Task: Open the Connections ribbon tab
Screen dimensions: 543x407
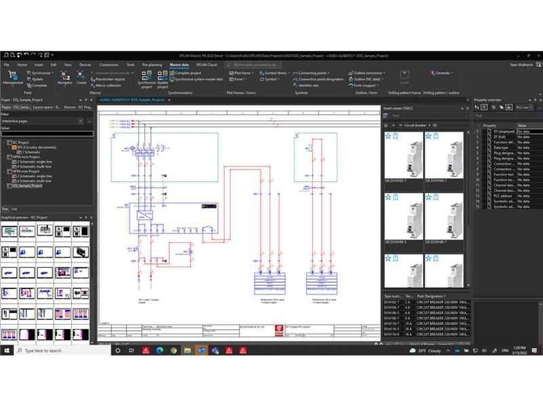Action: click(109, 64)
